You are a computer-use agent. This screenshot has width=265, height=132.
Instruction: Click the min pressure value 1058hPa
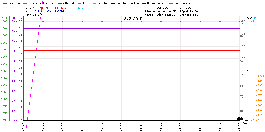[60, 11]
